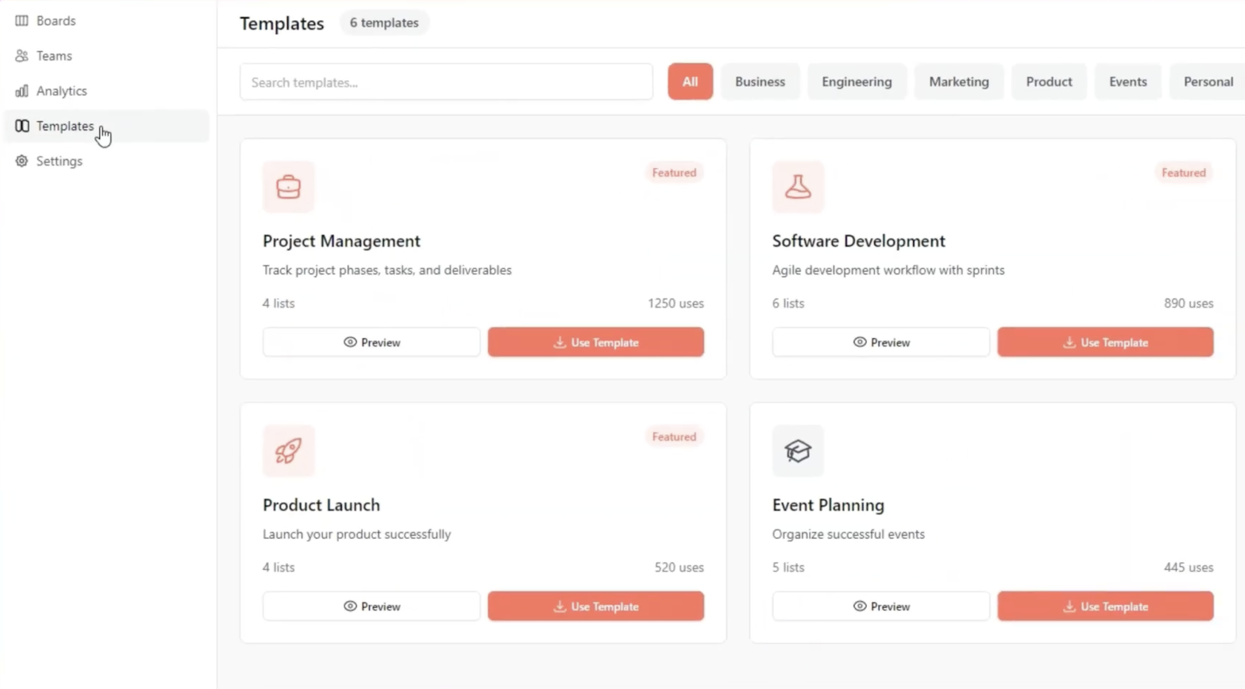Open Boards from the sidebar

tap(56, 21)
